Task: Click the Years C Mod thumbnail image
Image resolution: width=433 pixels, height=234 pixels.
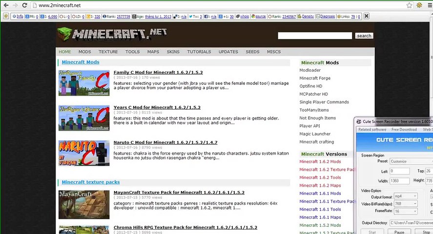Action: [84, 118]
